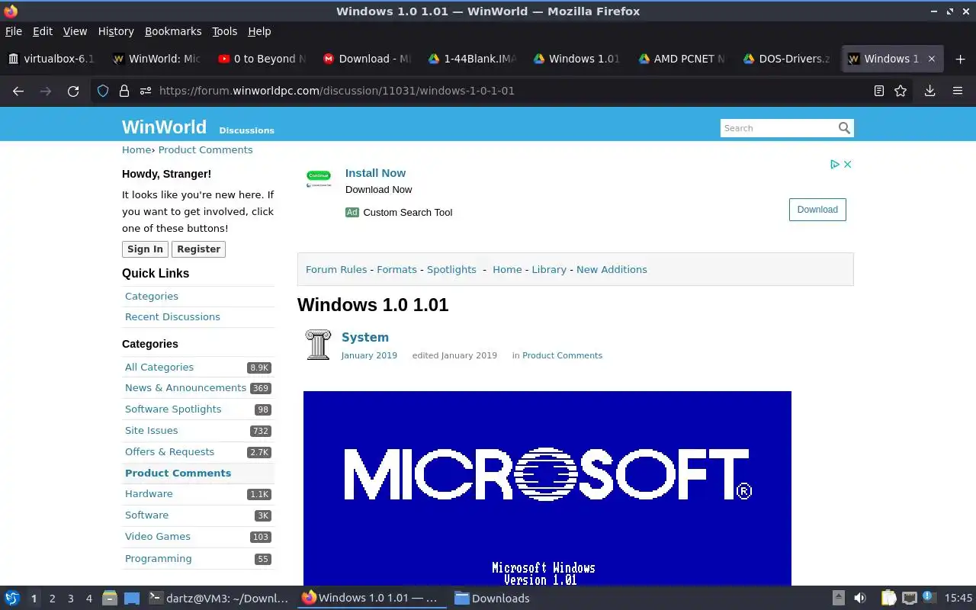Switch to the 1-44Blank.IMA tab
This screenshot has width=976, height=610.
point(473,59)
